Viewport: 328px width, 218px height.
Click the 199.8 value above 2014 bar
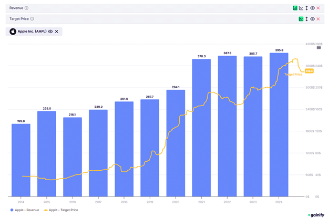[21, 121]
